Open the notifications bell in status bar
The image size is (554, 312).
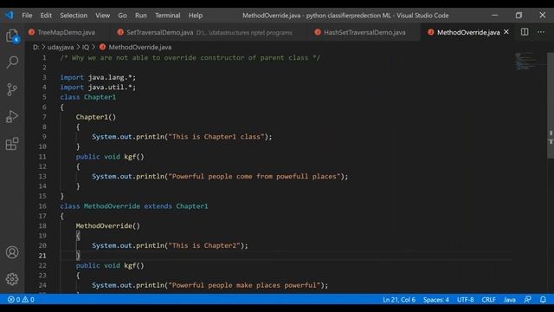pos(543,300)
